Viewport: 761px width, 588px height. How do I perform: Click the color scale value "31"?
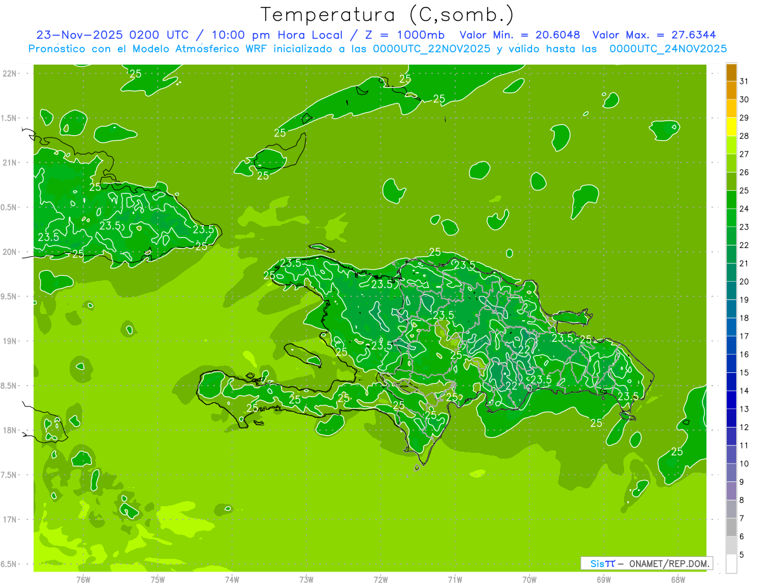click(744, 81)
